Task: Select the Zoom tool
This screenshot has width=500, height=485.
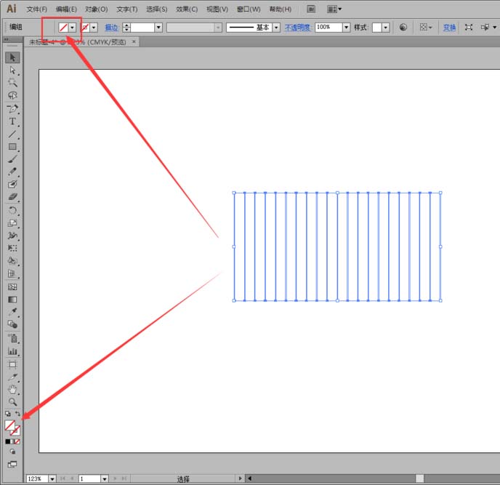Action: coord(12,402)
